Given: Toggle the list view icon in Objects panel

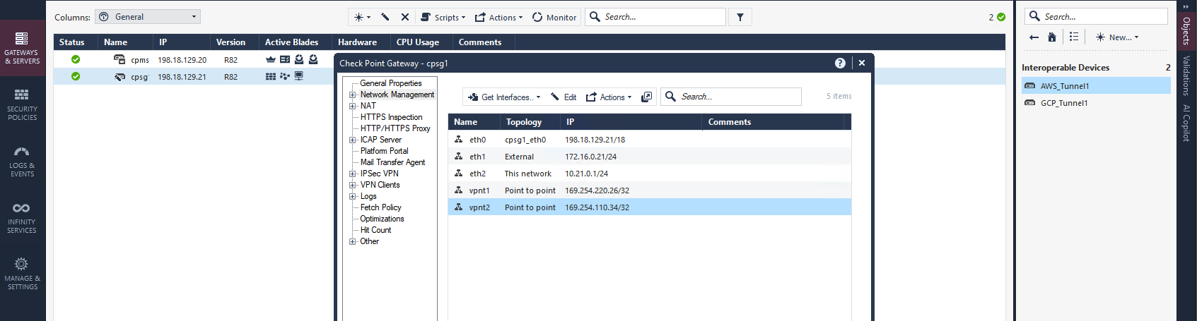Looking at the screenshot, I should tap(1074, 37).
